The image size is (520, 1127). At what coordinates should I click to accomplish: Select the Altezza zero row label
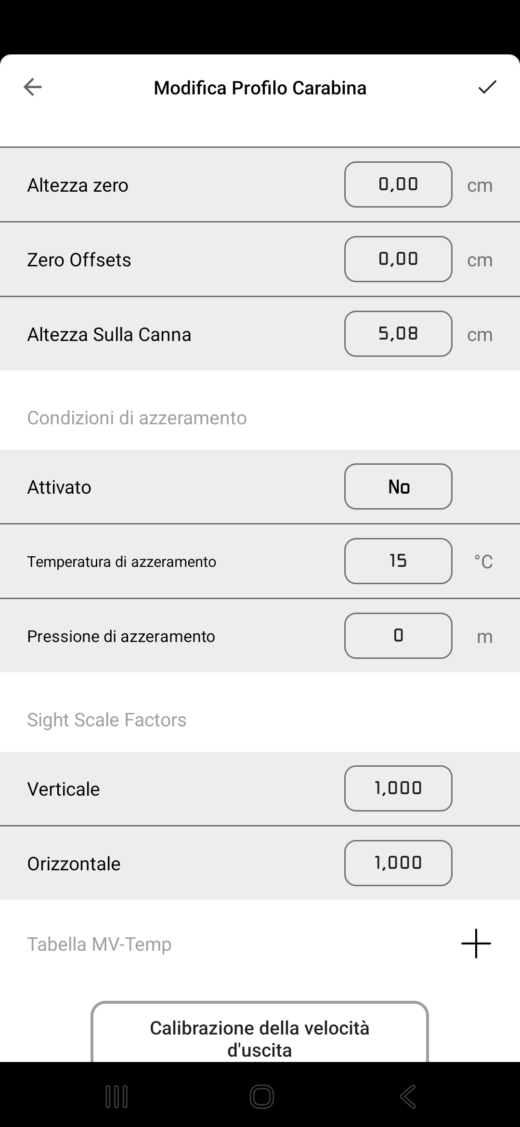78,185
